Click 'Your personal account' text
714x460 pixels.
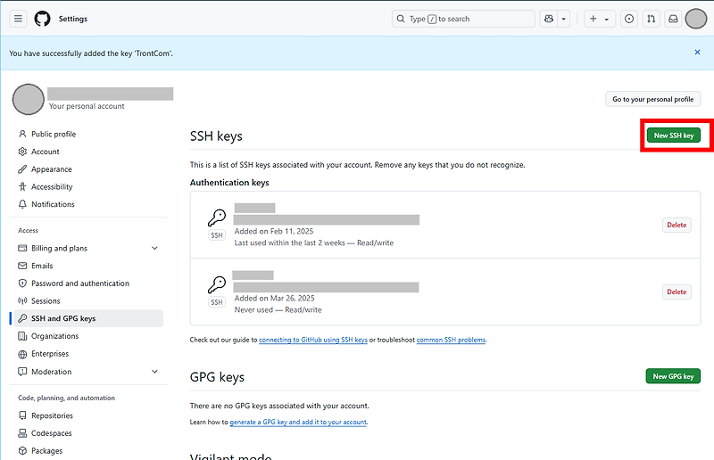(87, 106)
